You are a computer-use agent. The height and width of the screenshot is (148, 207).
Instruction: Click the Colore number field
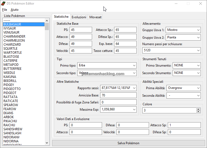tap(169, 110)
